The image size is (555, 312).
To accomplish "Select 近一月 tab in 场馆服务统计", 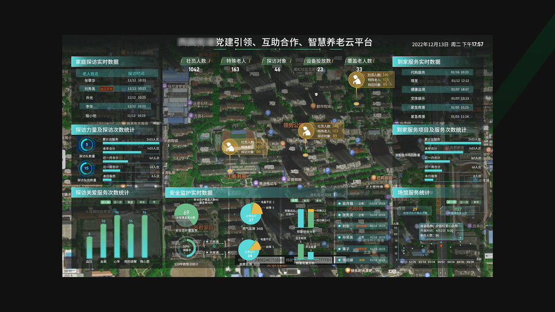I will (x=463, y=202).
